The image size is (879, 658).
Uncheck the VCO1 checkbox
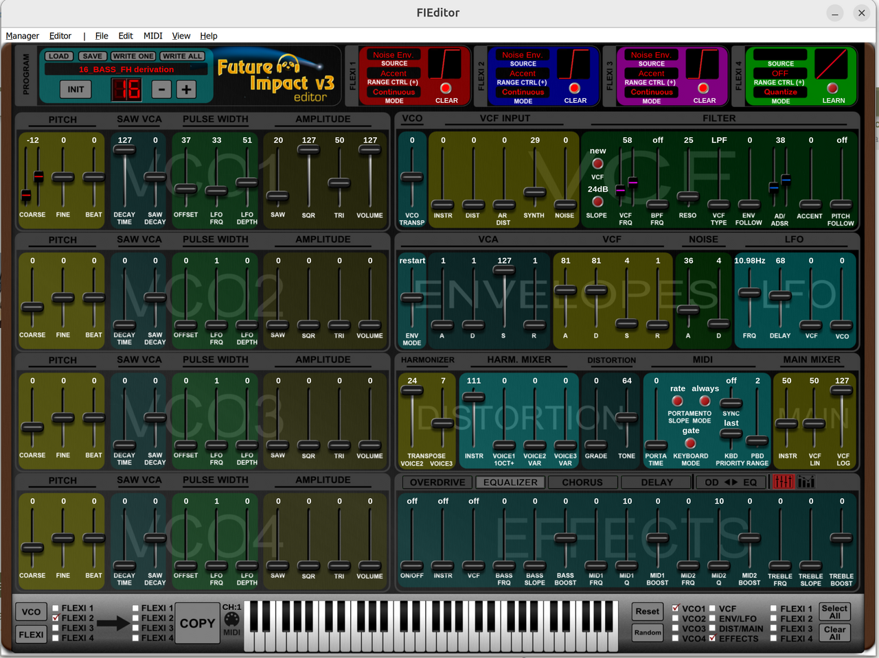click(676, 608)
